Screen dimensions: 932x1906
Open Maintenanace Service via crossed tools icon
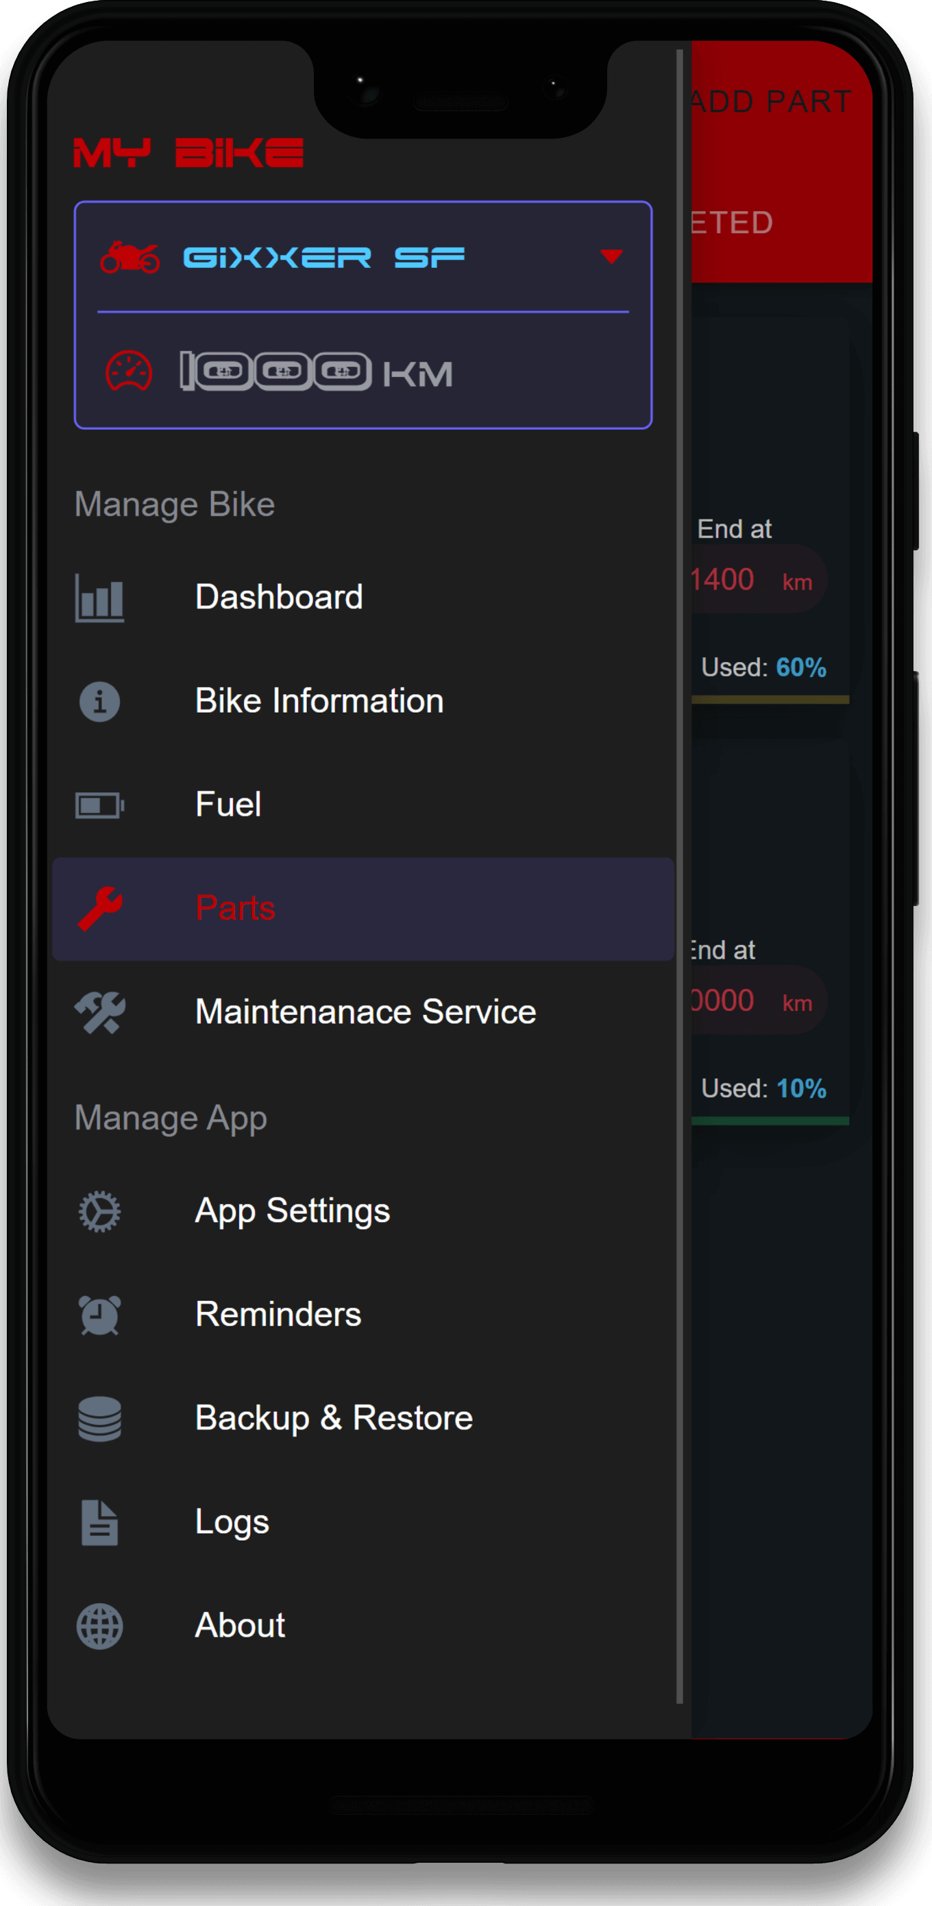point(100,1012)
